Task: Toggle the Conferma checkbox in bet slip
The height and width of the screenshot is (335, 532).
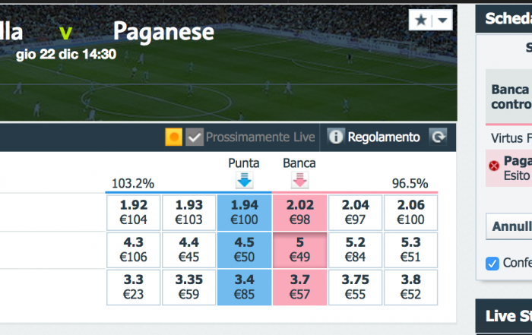Action: tap(492, 263)
